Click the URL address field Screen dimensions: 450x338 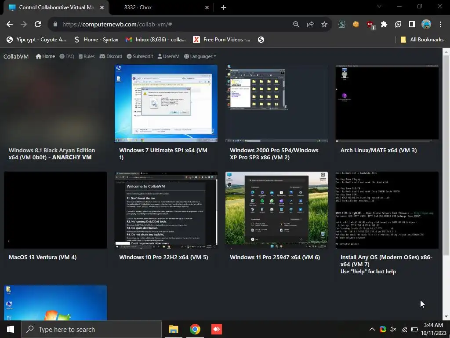click(172, 25)
